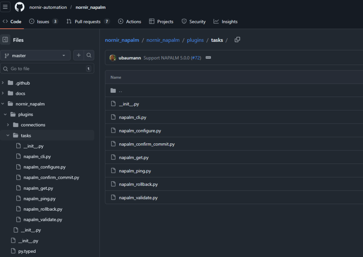Click the plugins breadcrumb link

pos(195,40)
